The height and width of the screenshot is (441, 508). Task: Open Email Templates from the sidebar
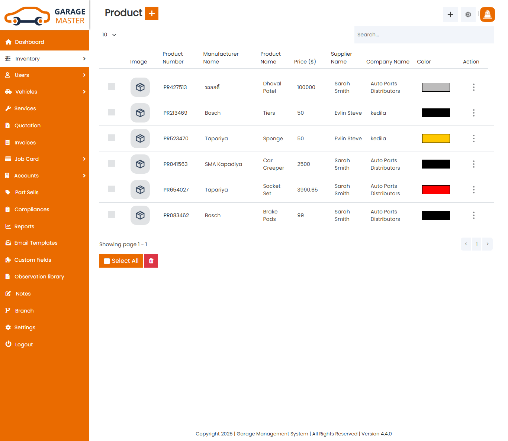35,243
